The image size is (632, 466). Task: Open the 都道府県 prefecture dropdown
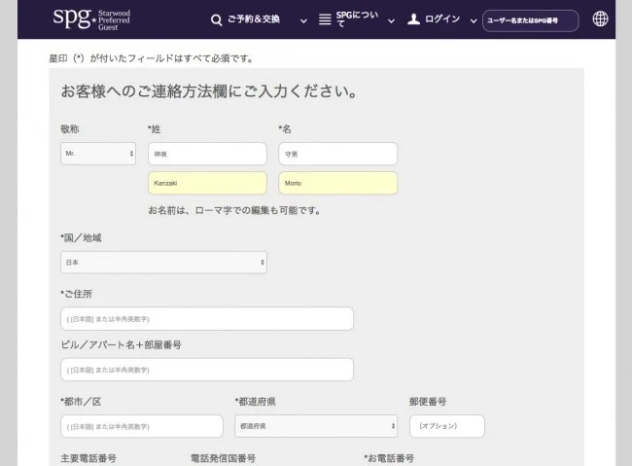click(315, 426)
